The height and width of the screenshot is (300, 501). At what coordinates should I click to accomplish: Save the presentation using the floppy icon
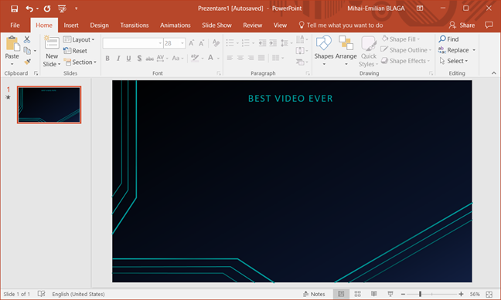click(x=15, y=8)
